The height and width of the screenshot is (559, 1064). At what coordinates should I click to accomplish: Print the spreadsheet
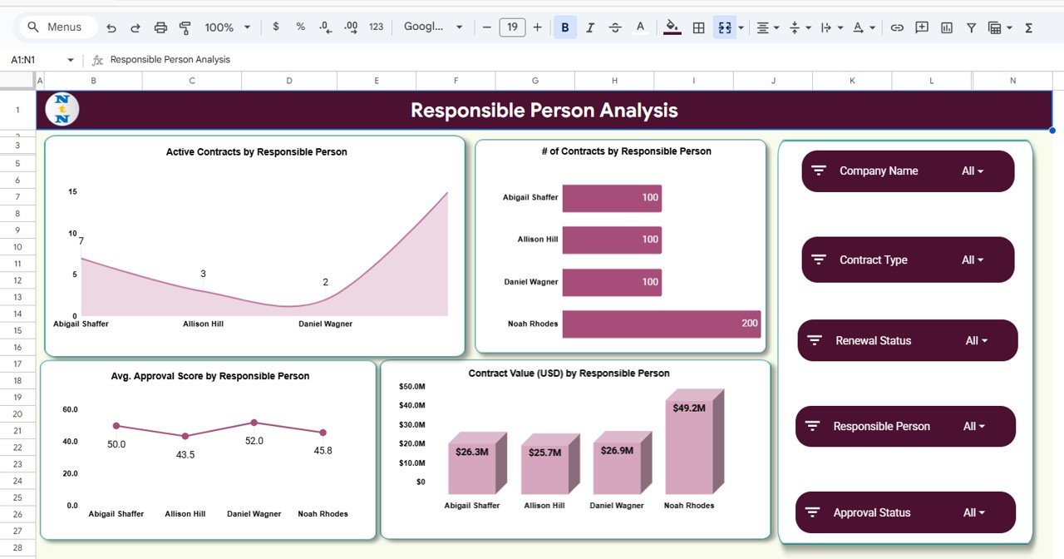[x=160, y=27]
